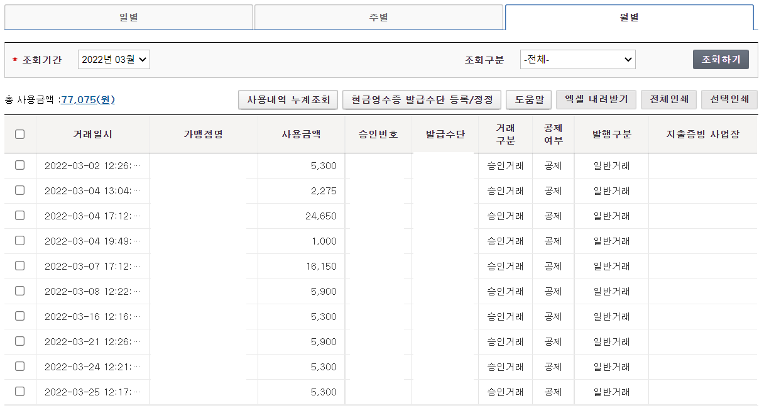Switch to the 일별 tab
The image size is (769, 408).
[x=129, y=17]
